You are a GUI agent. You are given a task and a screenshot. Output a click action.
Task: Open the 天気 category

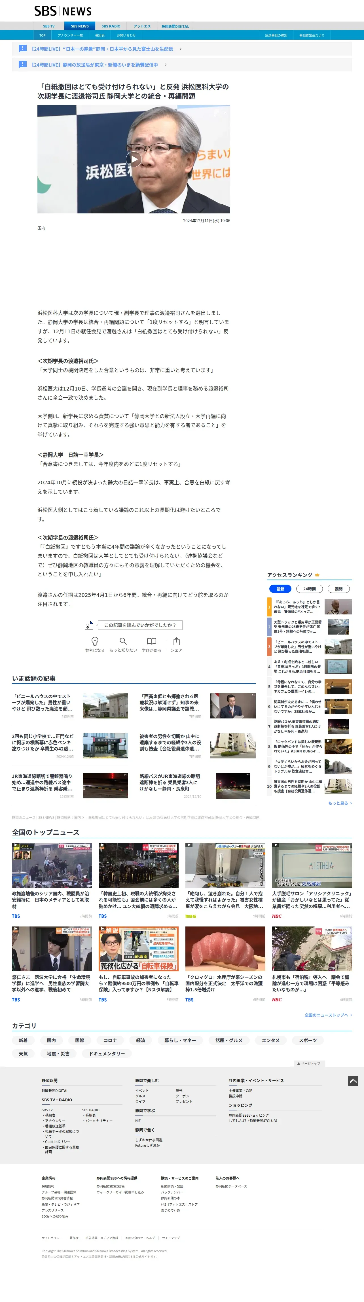[x=23, y=1053]
